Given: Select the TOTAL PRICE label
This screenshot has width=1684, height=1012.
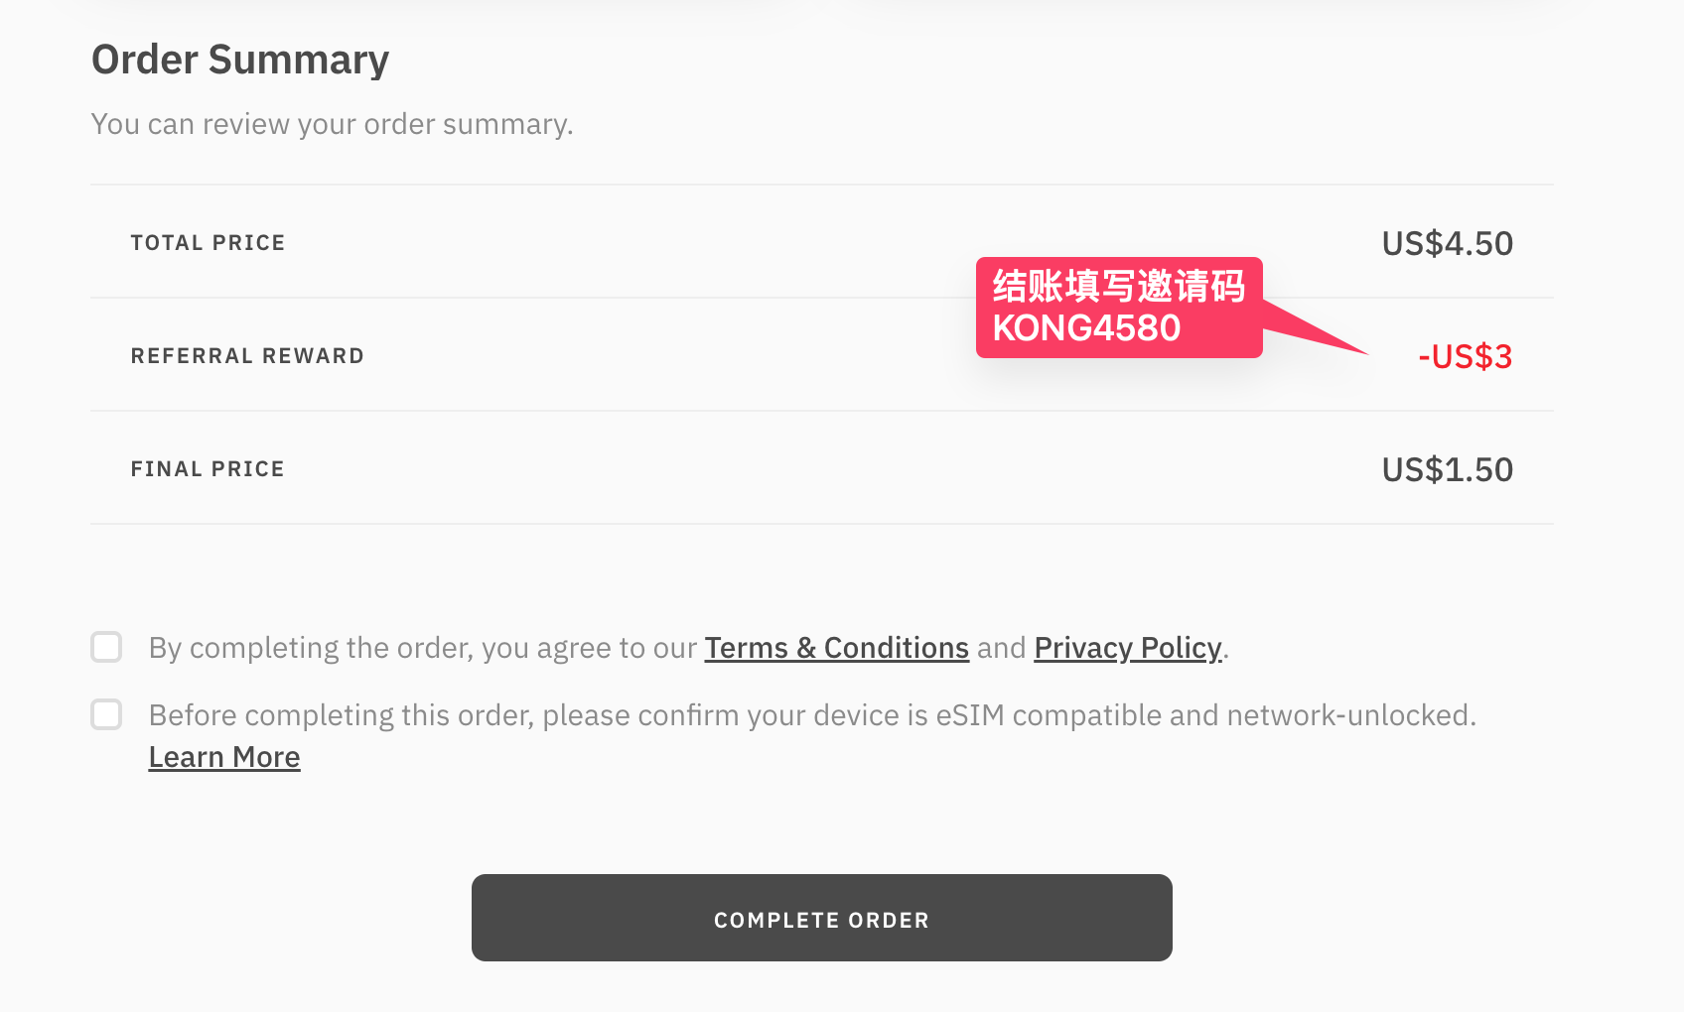Looking at the screenshot, I should (x=208, y=243).
